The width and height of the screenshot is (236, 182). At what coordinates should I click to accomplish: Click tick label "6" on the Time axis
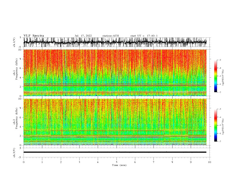tap(135, 162)
